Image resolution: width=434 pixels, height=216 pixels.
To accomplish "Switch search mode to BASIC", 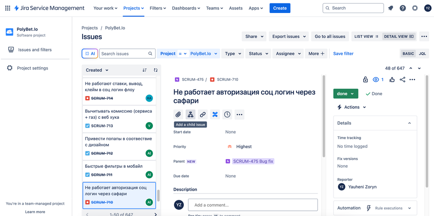I will 408,53.
